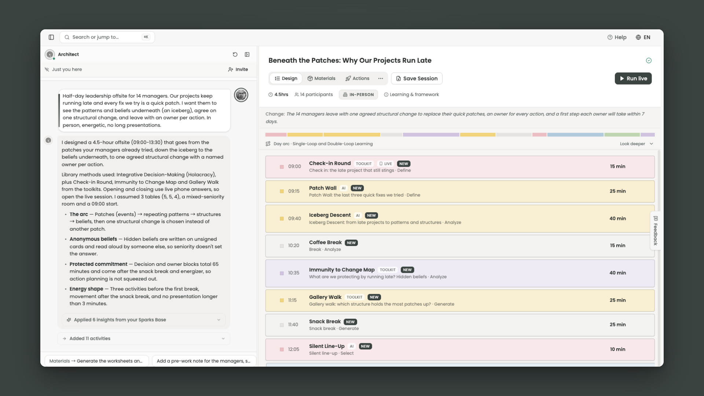Click the search magnifier icon

(x=67, y=37)
